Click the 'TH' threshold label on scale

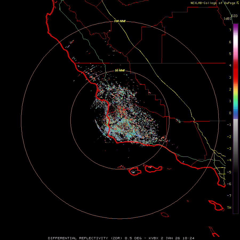tap(229, 208)
